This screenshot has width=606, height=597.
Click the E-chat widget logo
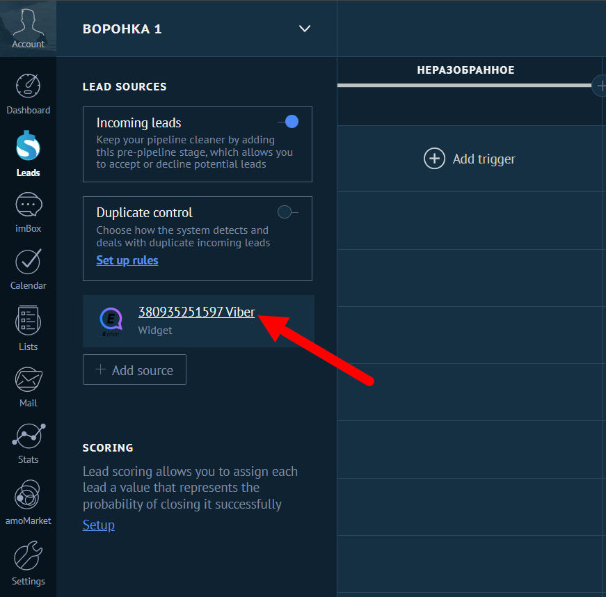tap(111, 321)
